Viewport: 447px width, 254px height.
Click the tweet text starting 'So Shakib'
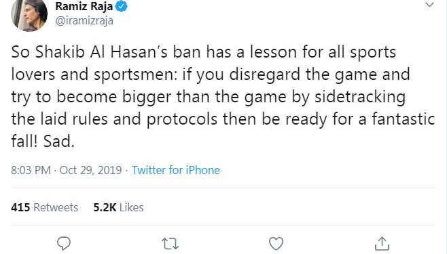coord(223,97)
